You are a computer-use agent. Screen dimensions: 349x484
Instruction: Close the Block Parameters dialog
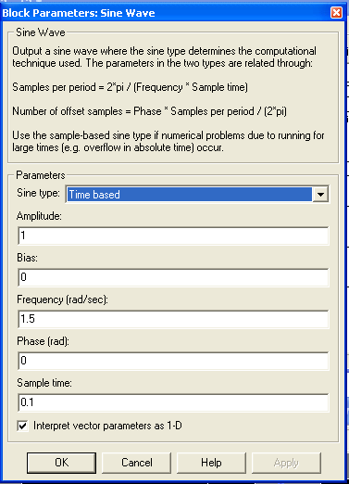pyautogui.click(x=336, y=13)
